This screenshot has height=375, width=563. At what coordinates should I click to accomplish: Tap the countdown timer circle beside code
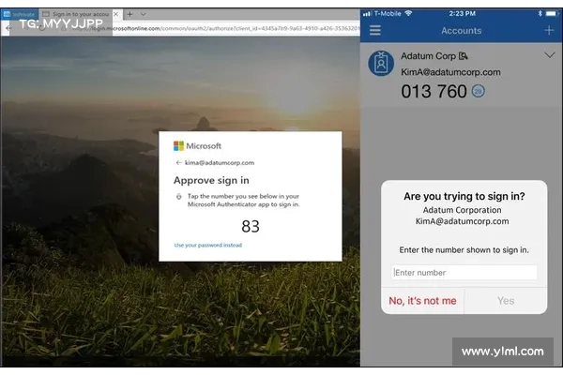478,91
